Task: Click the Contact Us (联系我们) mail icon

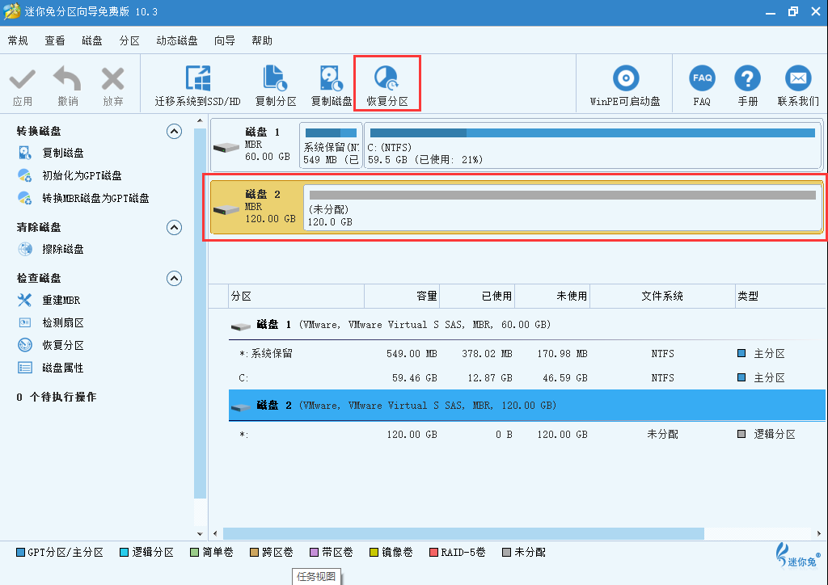Action: click(798, 78)
